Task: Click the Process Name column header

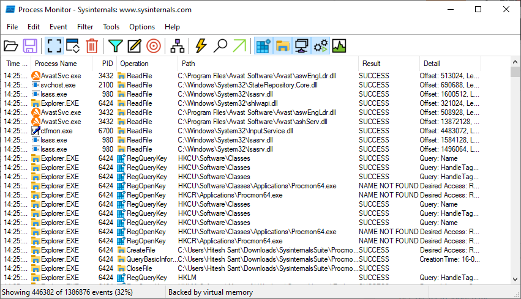Action: tap(61, 64)
